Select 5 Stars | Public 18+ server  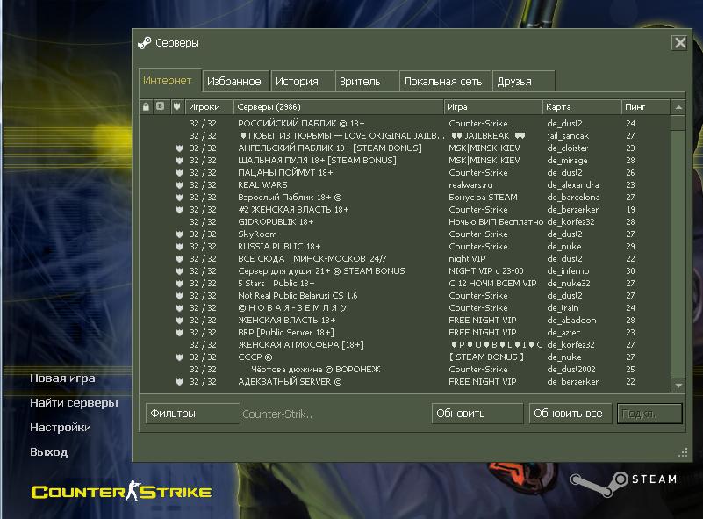point(405,284)
